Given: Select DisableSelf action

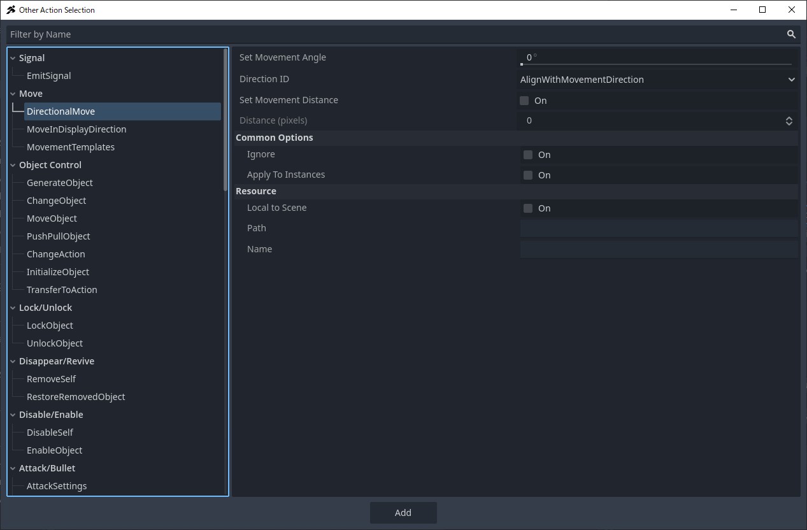Looking at the screenshot, I should (x=50, y=433).
